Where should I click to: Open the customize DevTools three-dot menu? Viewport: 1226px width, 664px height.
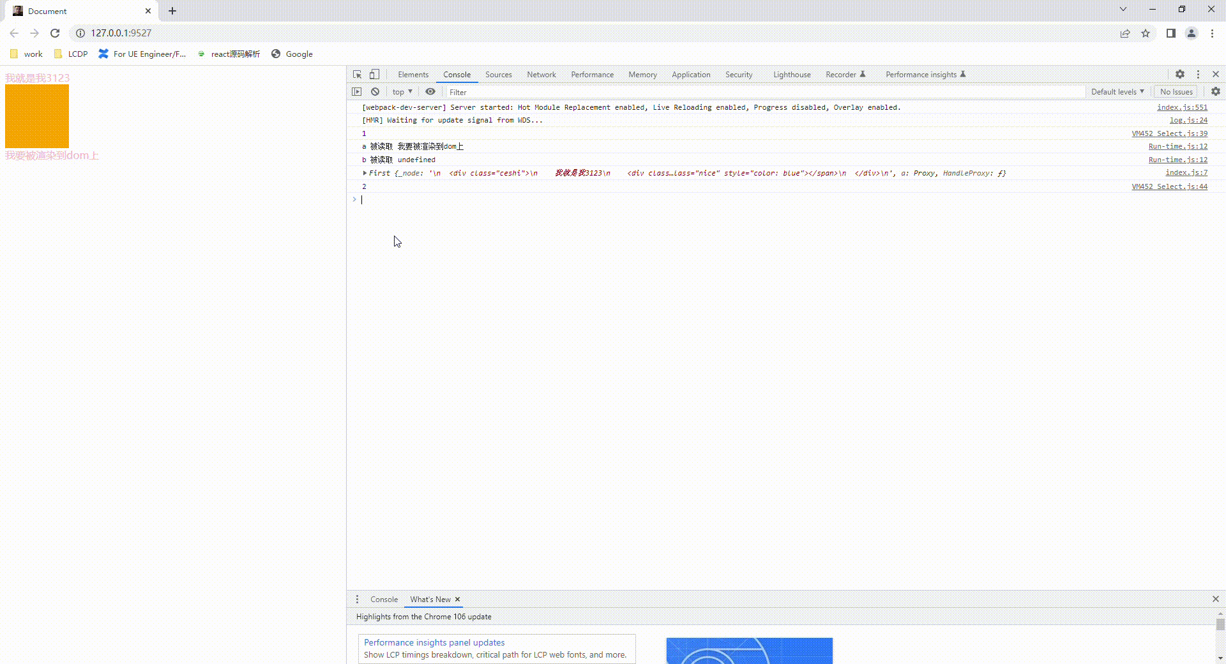pos(1198,74)
